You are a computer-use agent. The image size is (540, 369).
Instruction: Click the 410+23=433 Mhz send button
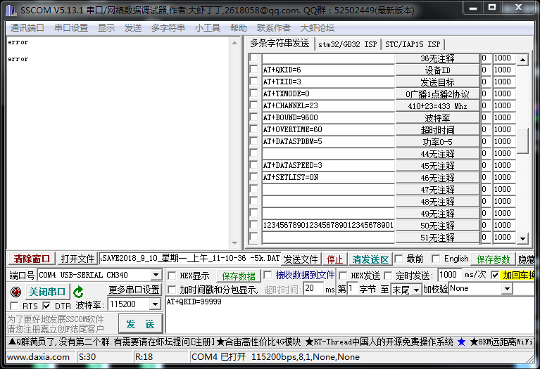click(437, 106)
